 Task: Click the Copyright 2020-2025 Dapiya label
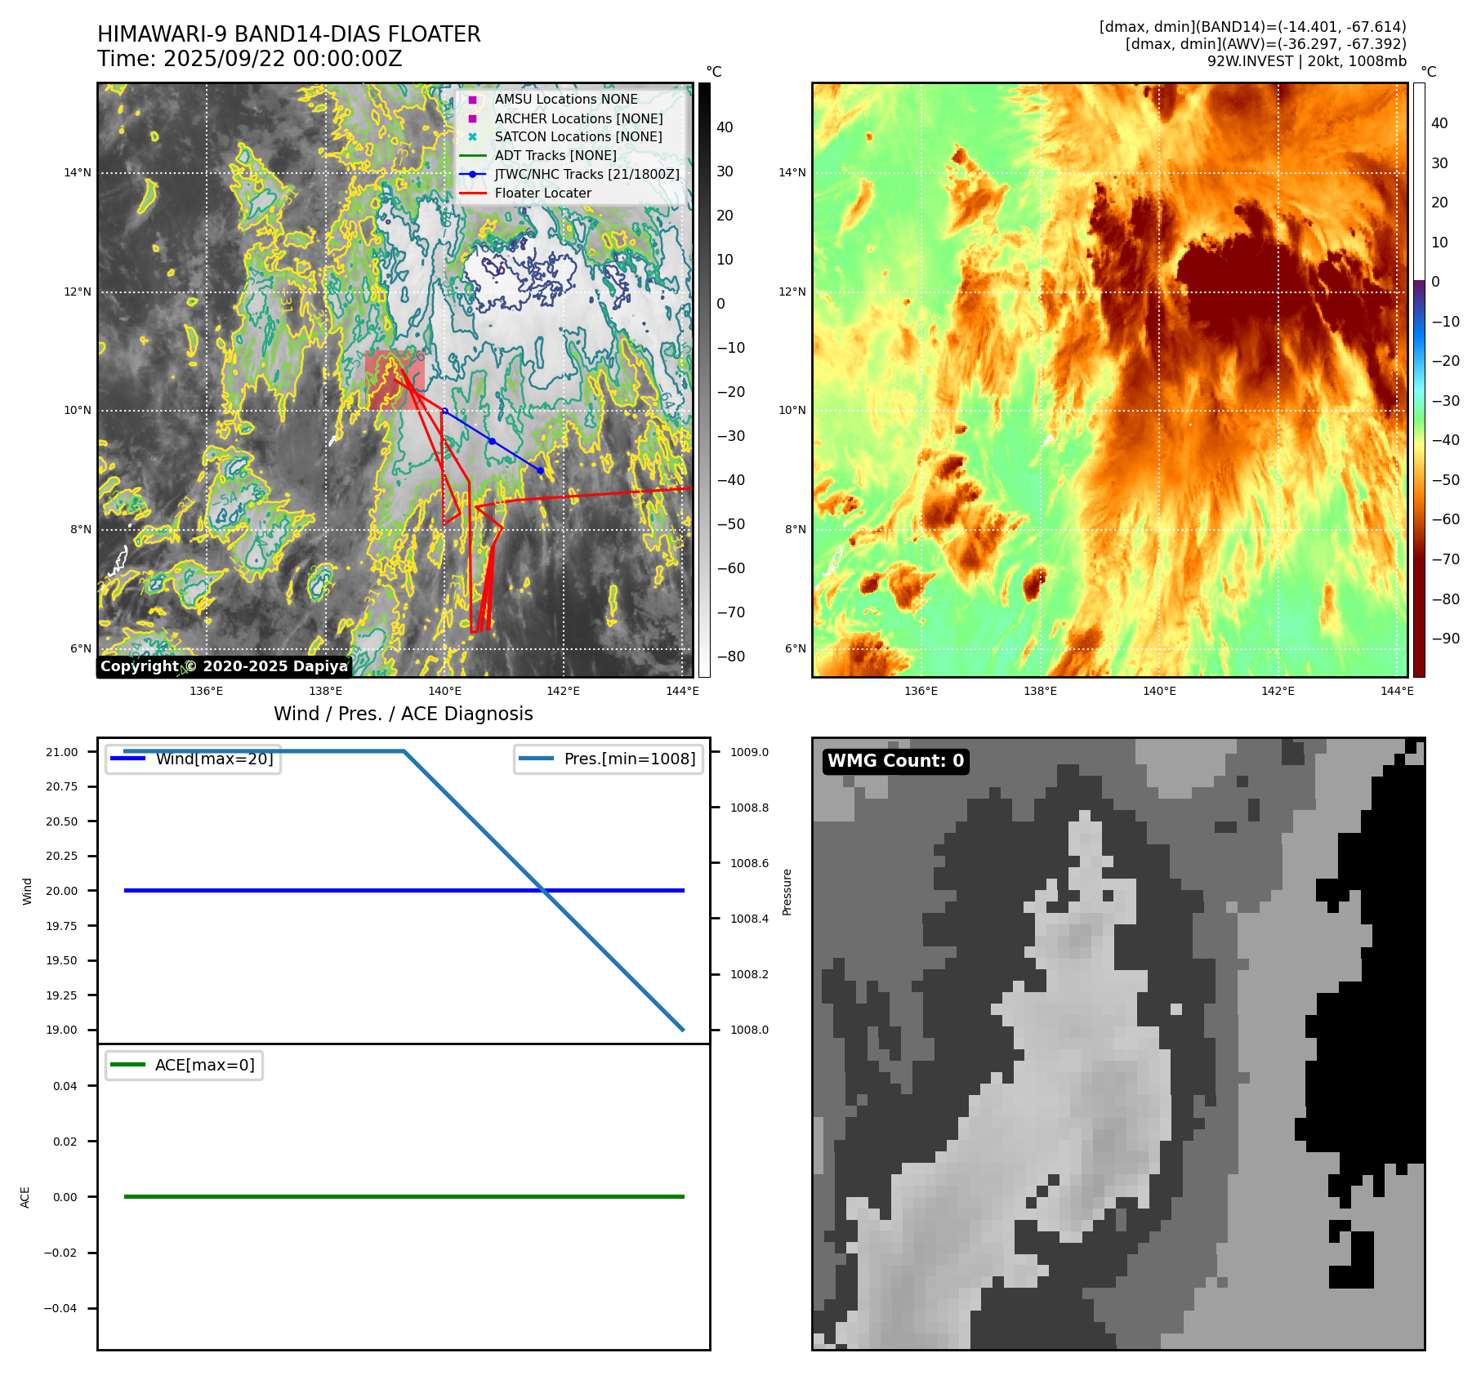click(x=224, y=666)
